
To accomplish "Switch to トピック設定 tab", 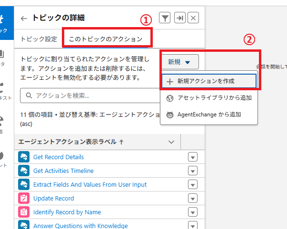I will (x=38, y=39).
